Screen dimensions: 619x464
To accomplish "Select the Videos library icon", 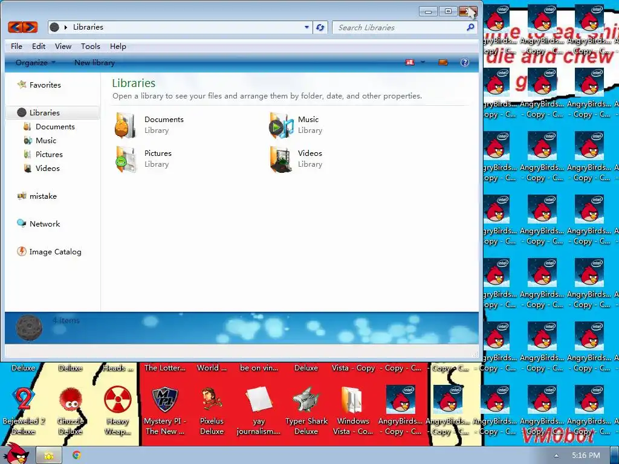I will point(281,159).
